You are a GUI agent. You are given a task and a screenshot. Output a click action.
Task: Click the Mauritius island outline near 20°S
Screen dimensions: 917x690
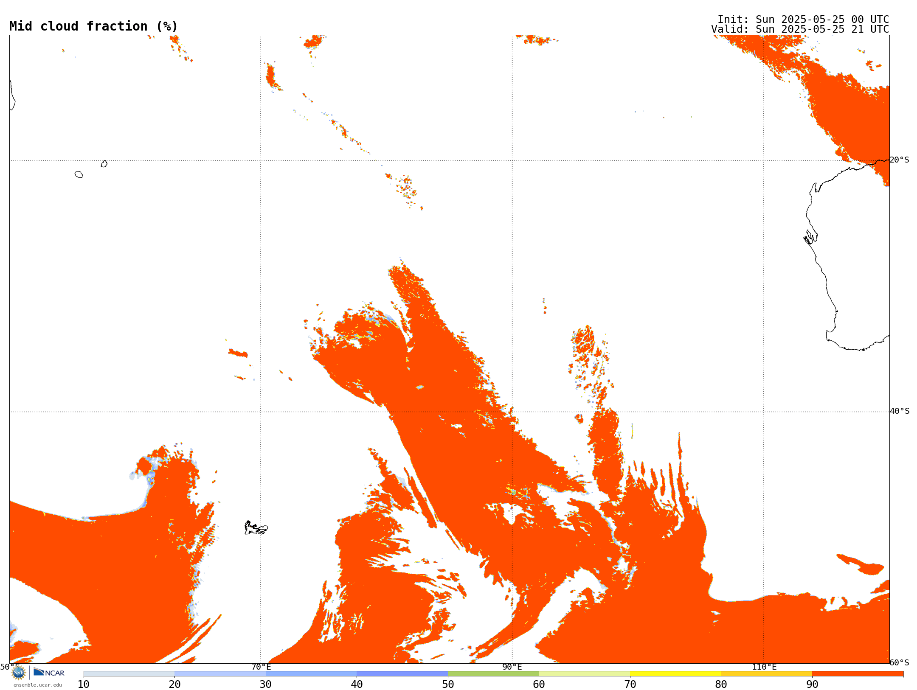[104, 164]
